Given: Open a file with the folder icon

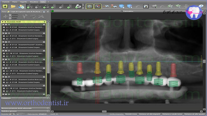Looking at the screenshot, I should tap(13, 6).
